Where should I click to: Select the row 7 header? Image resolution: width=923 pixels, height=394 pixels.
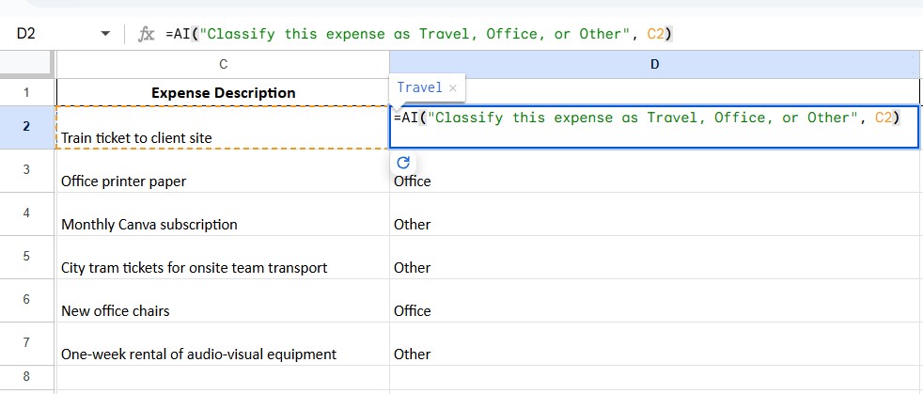(26, 343)
